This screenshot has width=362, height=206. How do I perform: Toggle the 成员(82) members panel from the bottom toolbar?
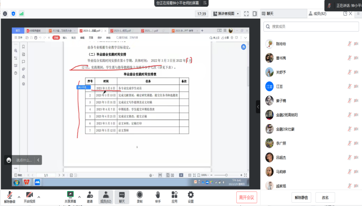106,197
